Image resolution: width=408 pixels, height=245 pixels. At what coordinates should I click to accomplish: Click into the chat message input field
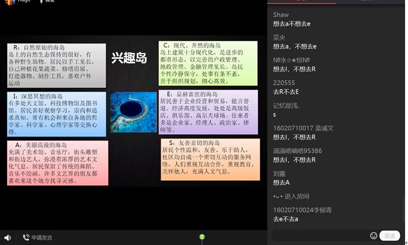pyautogui.click(x=319, y=236)
